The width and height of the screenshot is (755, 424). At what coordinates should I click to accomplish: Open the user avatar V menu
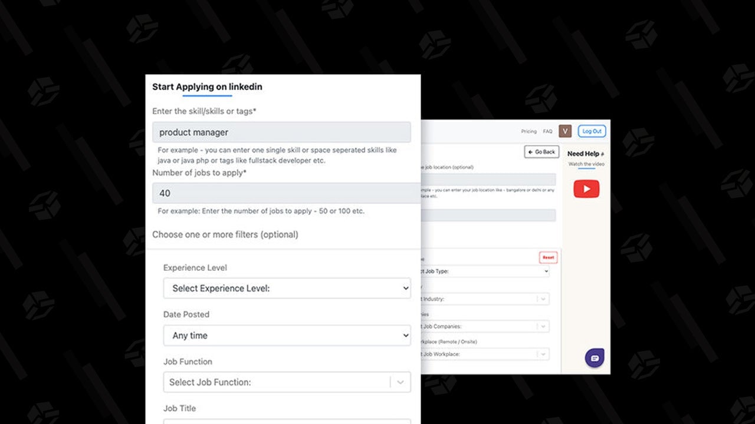click(x=565, y=131)
